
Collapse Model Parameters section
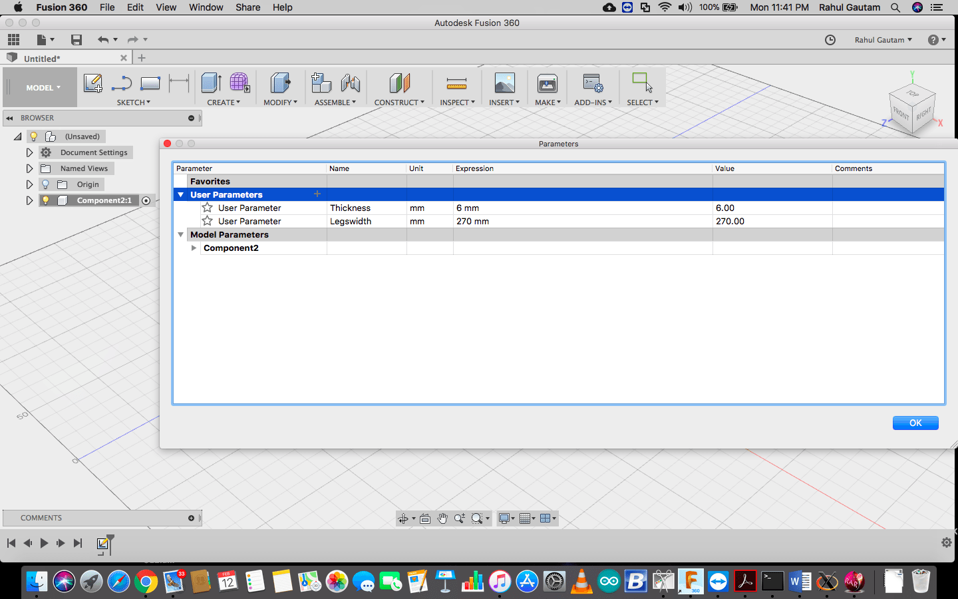180,234
